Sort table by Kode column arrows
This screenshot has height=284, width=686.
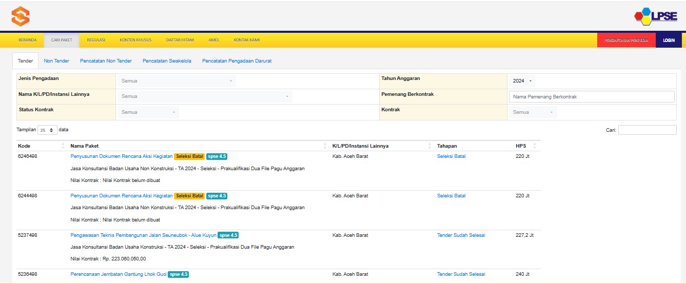[63, 146]
